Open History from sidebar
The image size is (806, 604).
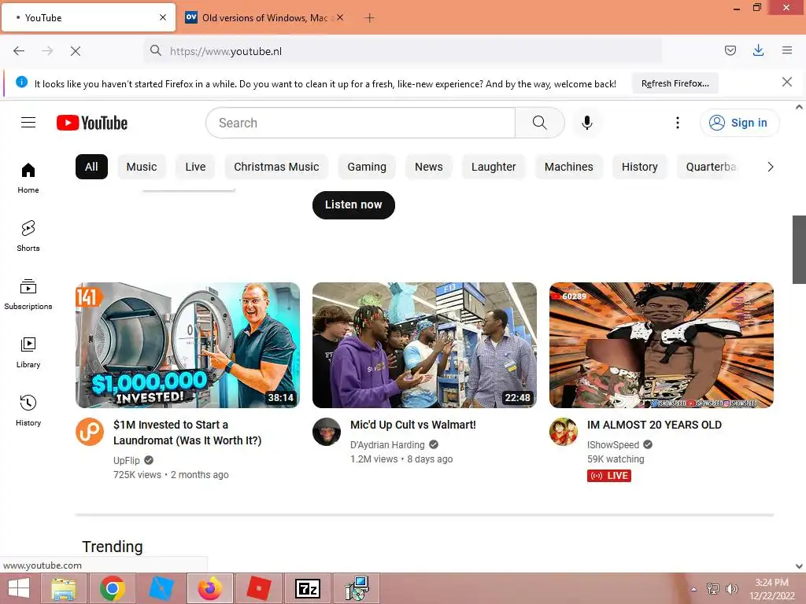click(x=28, y=411)
